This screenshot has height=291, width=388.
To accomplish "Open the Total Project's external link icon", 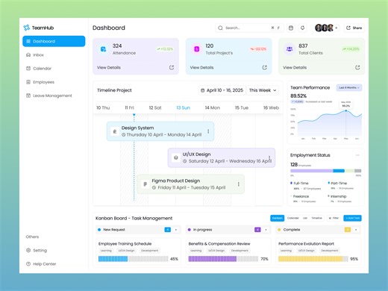I will [x=265, y=67].
